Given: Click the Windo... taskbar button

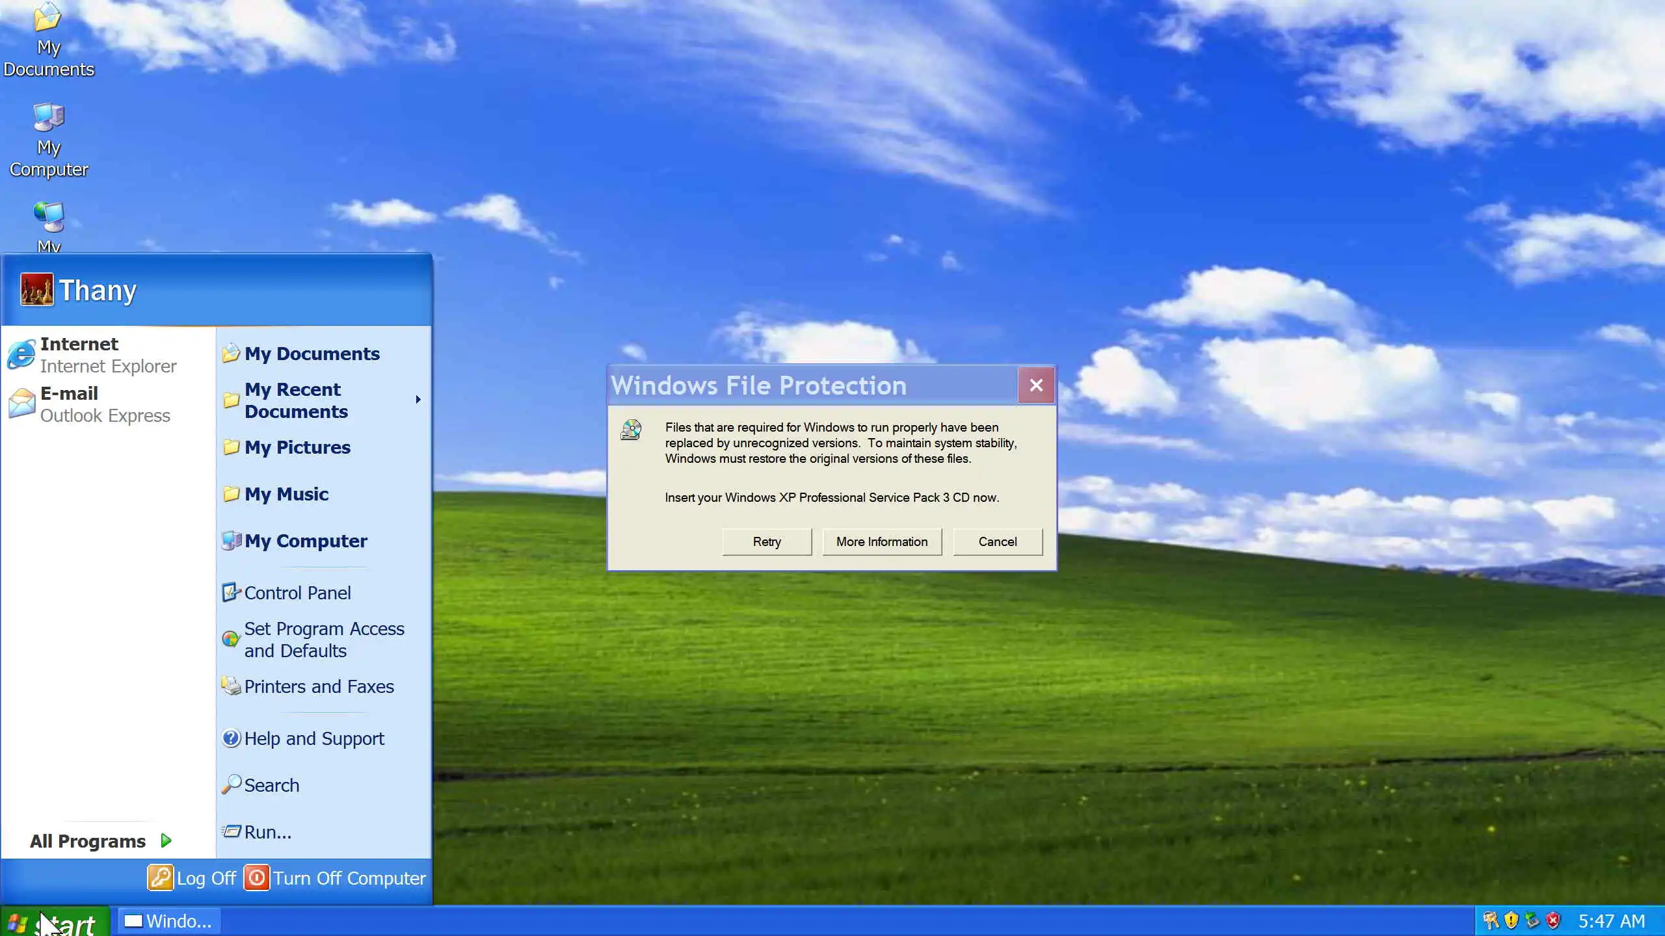Looking at the screenshot, I should [x=169, y=921].
